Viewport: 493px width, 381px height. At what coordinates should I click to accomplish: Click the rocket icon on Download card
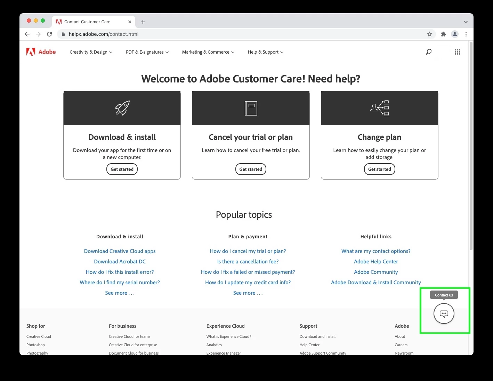click(122, 108)
